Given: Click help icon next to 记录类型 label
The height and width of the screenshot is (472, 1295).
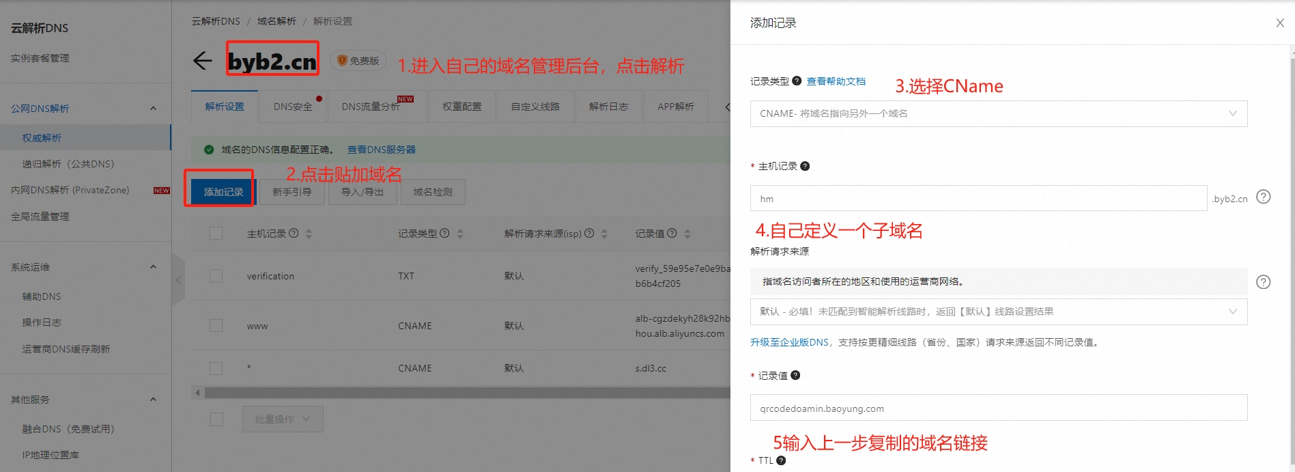Looking at the screenshot, I should 796,81.
